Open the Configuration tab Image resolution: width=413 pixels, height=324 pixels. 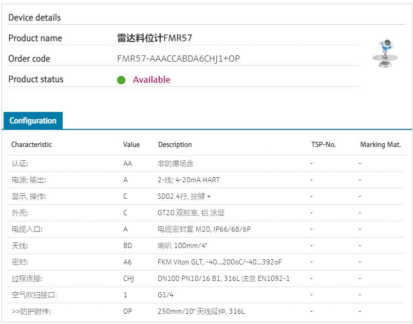[33, 121]
